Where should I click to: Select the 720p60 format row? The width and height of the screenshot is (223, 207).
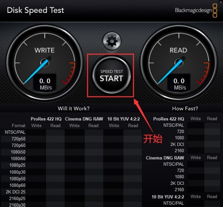coord(71,145)
